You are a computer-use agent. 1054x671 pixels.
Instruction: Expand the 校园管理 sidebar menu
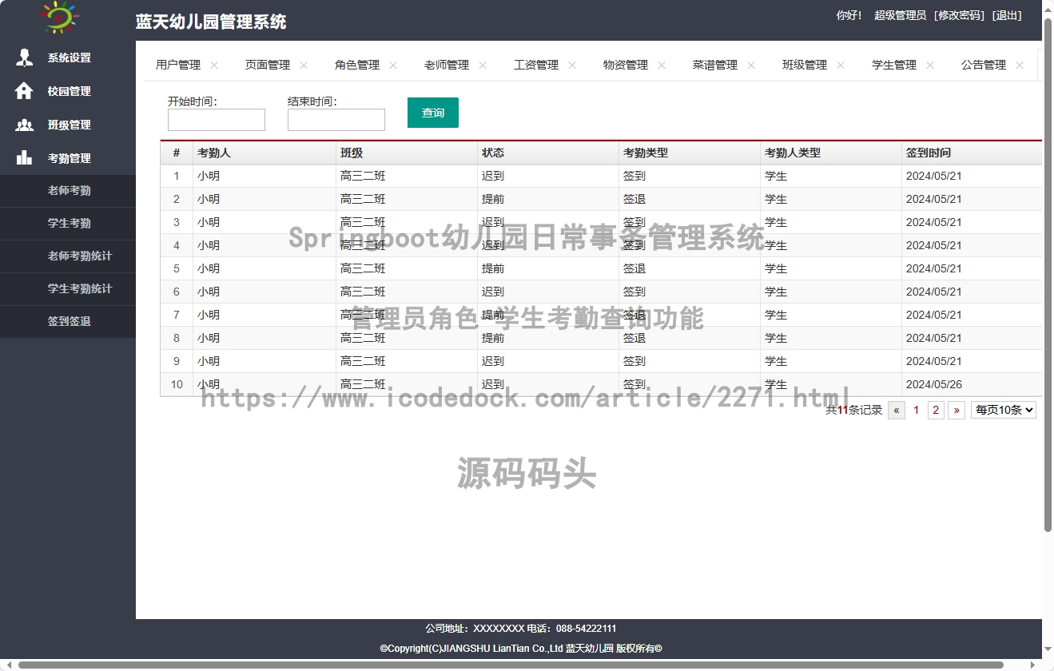point(68,91)
